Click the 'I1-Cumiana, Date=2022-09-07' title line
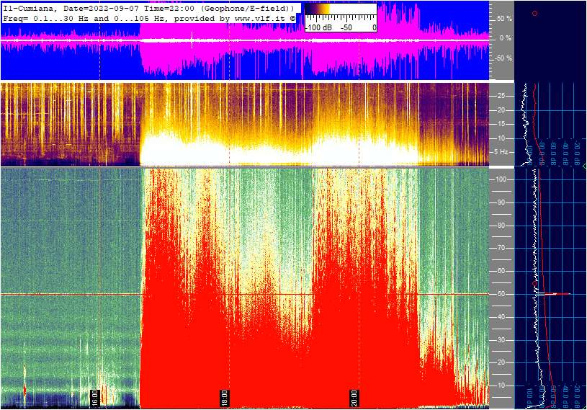This screenshot has height=410, width=587. click(150, 8)
